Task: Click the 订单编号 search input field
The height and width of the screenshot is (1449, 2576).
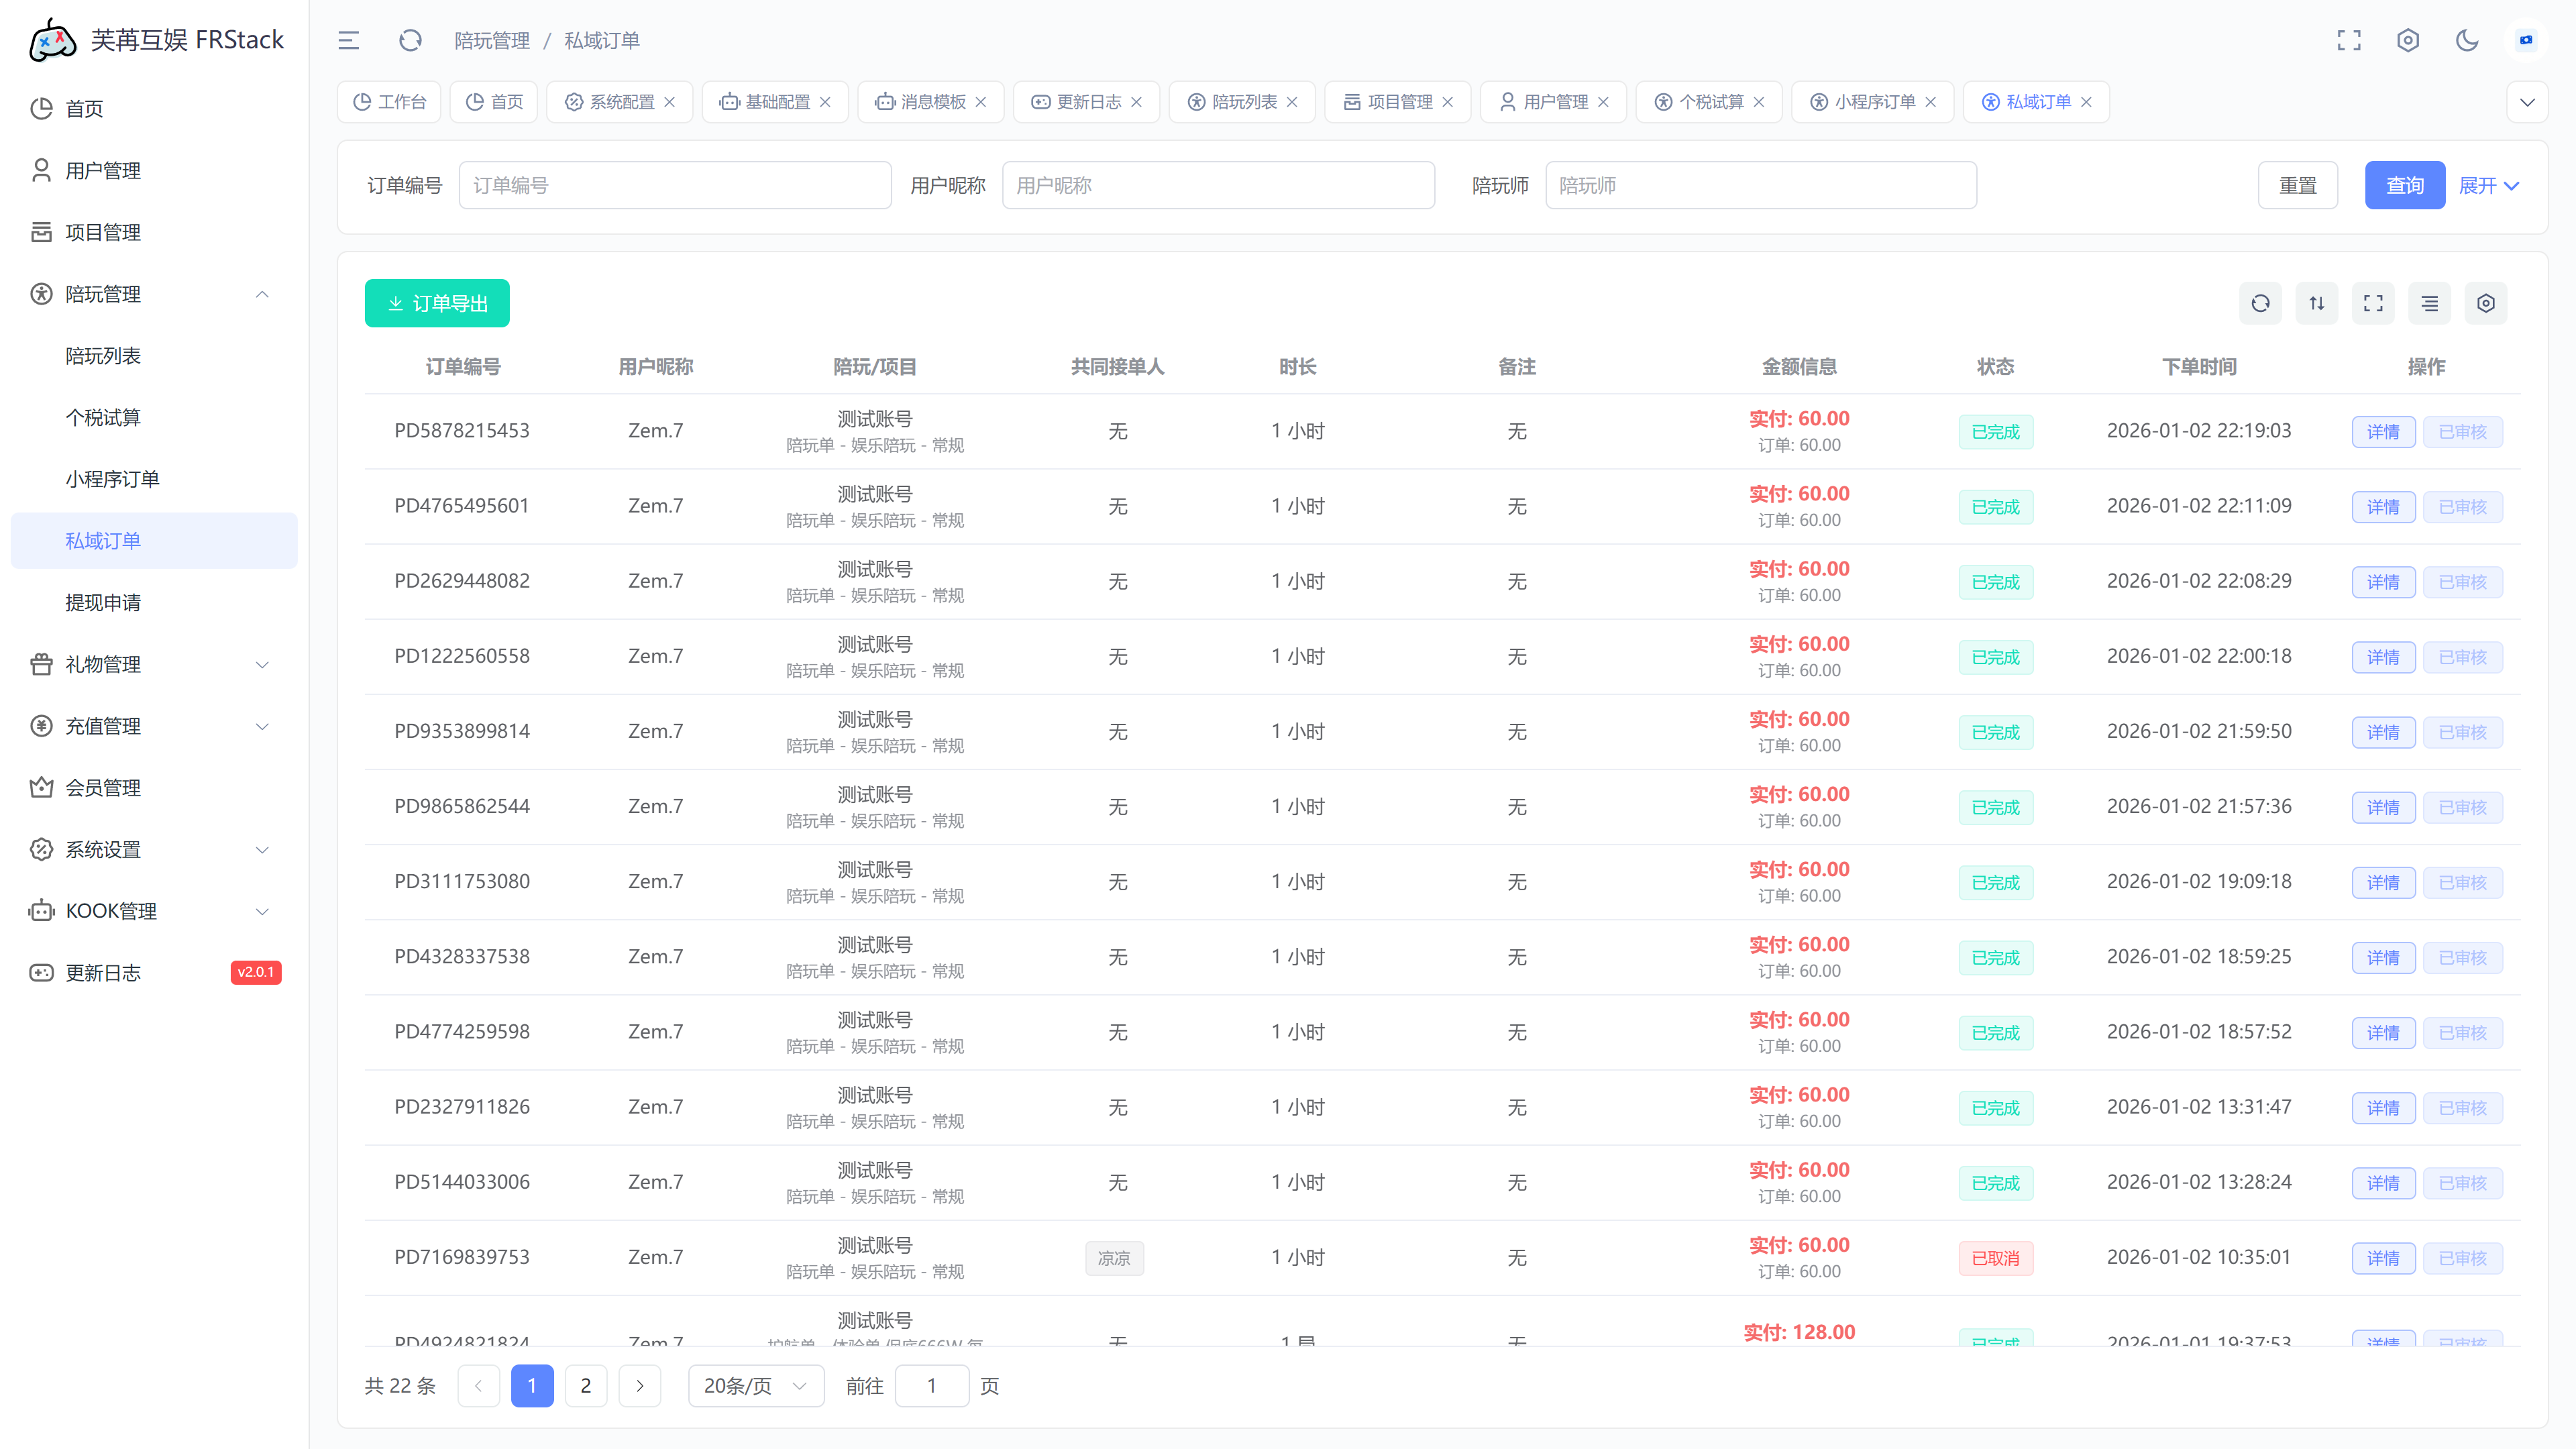Action: 675,185
